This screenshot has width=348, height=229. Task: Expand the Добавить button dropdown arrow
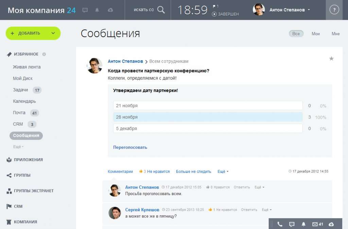pos(53,33)
